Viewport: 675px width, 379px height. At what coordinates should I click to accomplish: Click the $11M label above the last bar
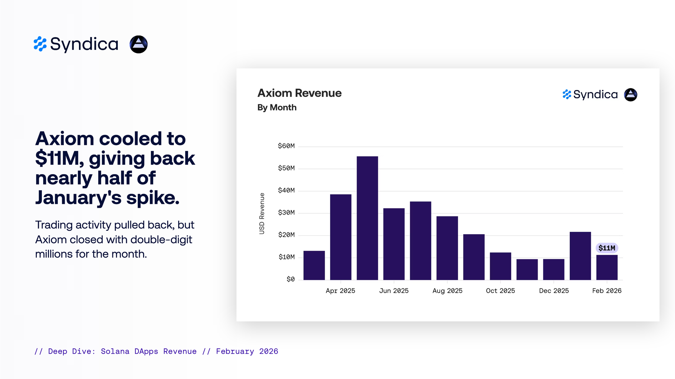(606, 248)
